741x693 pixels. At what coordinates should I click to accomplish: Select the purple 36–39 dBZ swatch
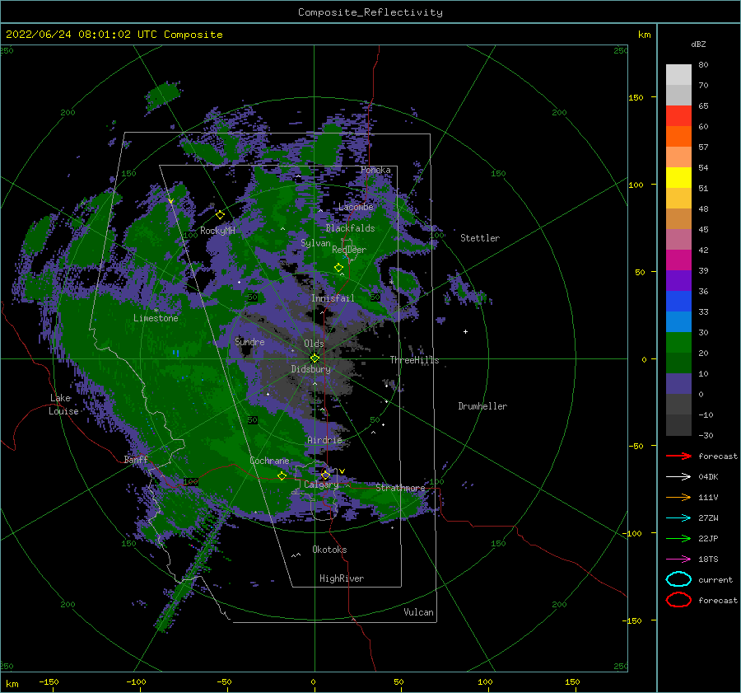678,281
